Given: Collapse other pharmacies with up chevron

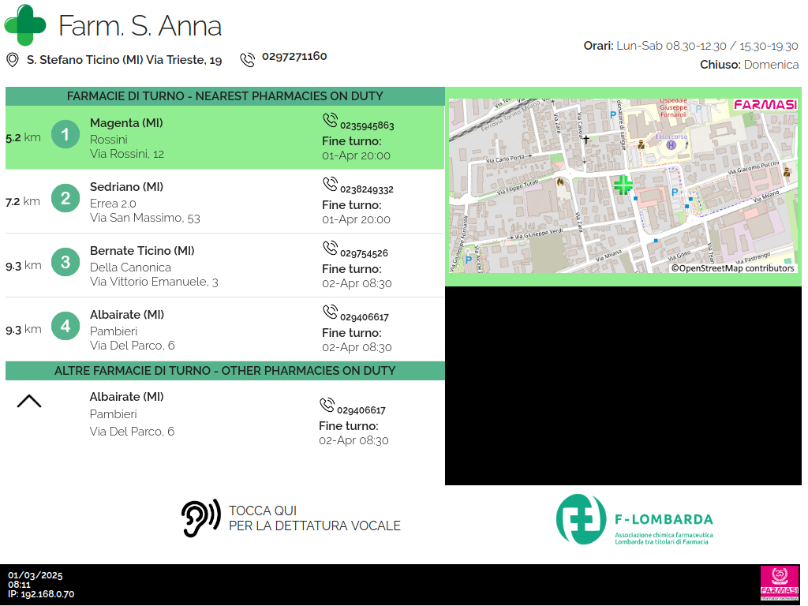Looking at the screenshot, I should point(29,402).
